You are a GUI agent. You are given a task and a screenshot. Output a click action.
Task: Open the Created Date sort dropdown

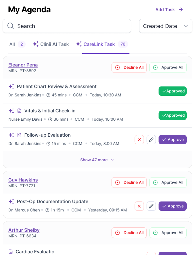tap(166, 26)
